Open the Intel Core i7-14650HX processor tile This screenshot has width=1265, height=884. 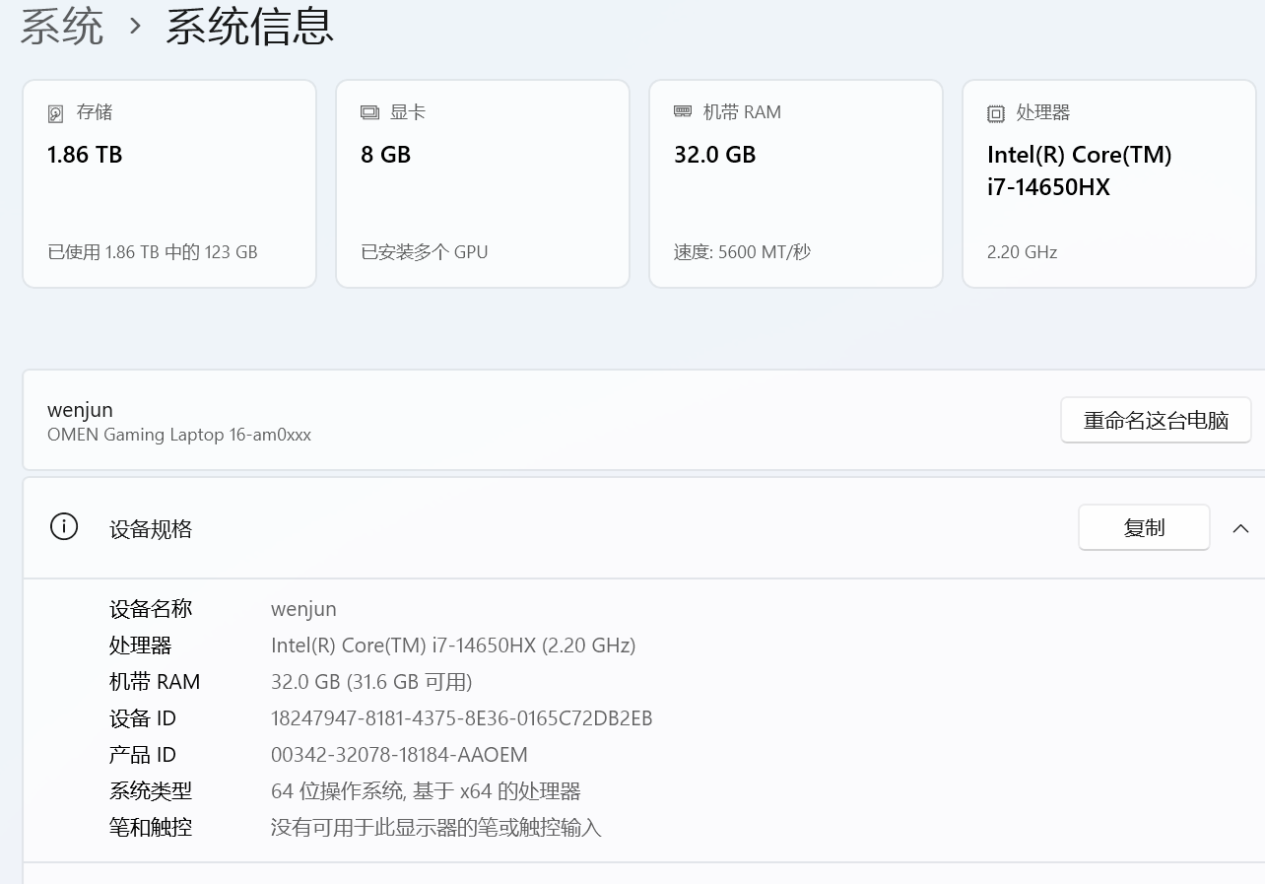pos(1109,183)
